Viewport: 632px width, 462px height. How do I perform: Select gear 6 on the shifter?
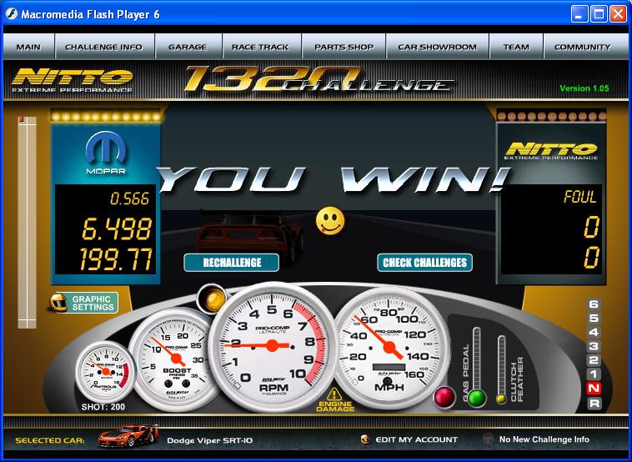pyautogui.click(x=594, y=304)
